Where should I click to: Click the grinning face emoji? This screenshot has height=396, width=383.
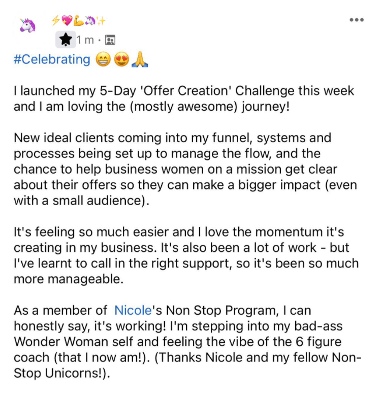pyautogui.click(x=103, y=59)
